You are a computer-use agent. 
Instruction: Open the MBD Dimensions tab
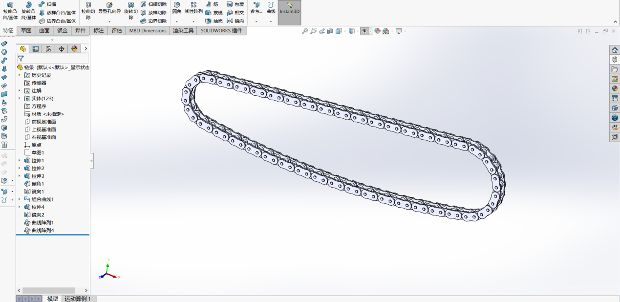point(148,31)
